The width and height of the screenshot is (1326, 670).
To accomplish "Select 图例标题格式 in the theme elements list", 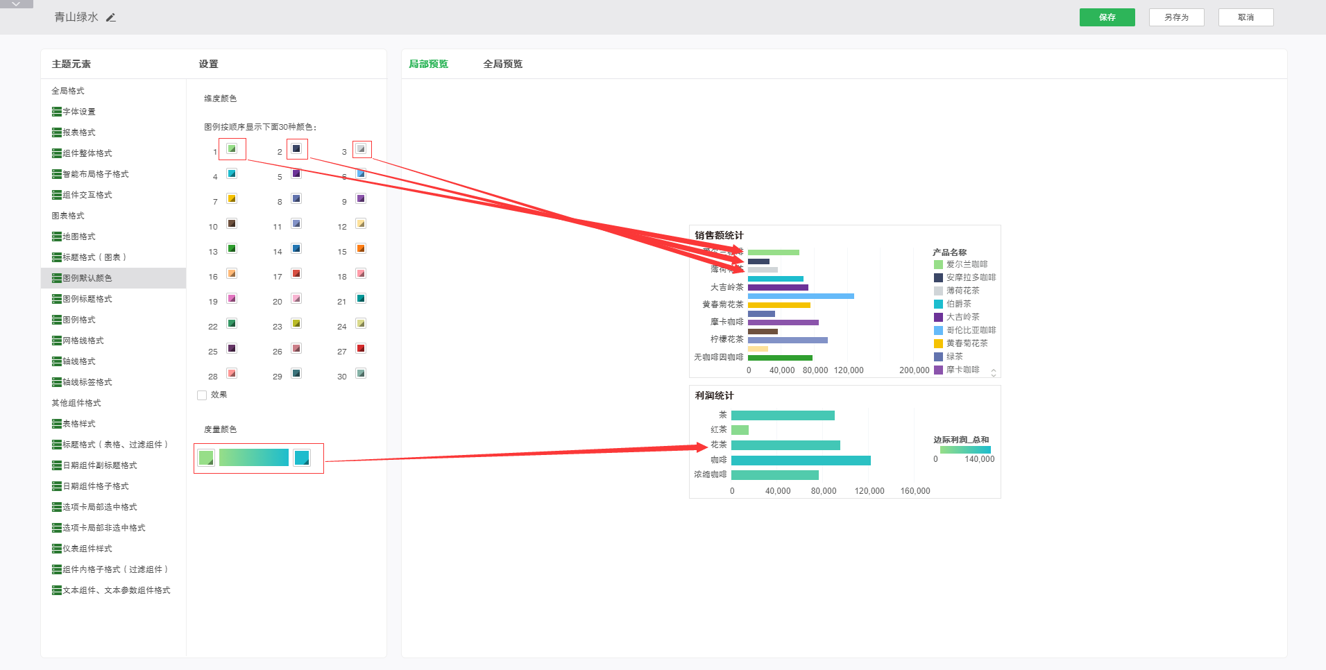I will tap(87, 299).
